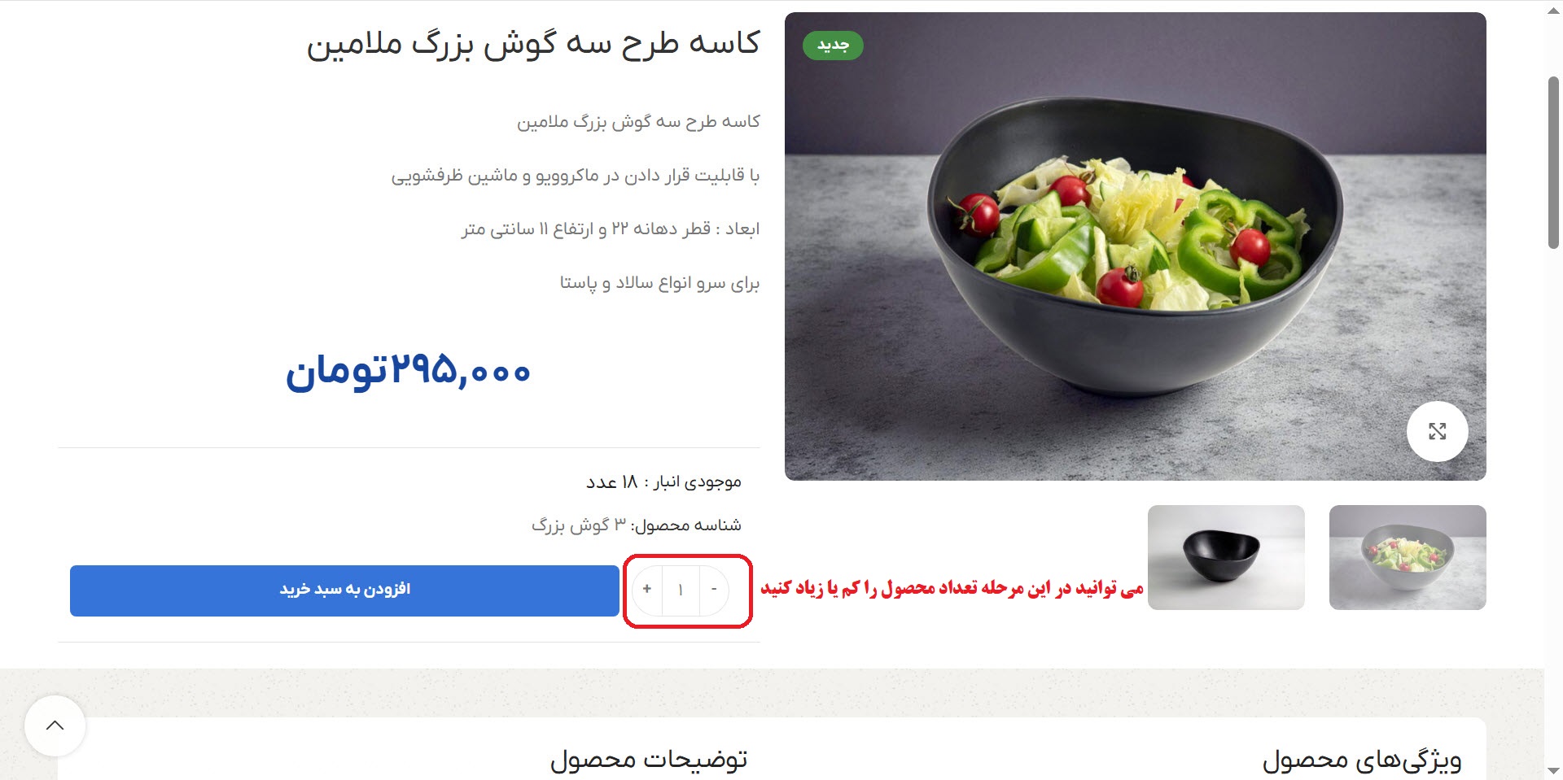Click the scroll-to-top arrow button
The height and width of the screenshot is (780, 1563).
[55, 726]
